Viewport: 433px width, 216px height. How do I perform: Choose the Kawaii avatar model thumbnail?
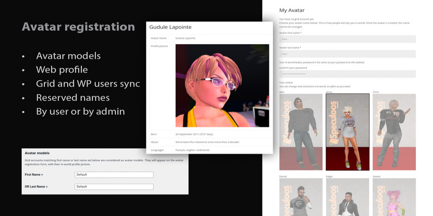point(394,197)
